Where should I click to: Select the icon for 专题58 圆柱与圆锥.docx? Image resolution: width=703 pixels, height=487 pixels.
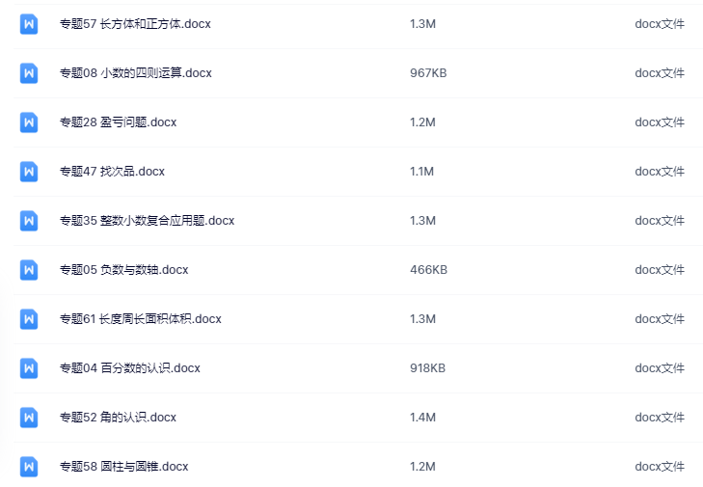tap(29, 467)
